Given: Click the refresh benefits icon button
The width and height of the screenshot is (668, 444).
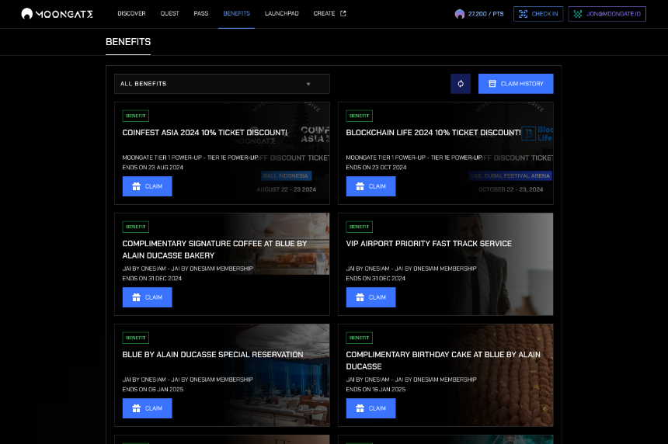Looking at the screenshot, I should point(461,84).
